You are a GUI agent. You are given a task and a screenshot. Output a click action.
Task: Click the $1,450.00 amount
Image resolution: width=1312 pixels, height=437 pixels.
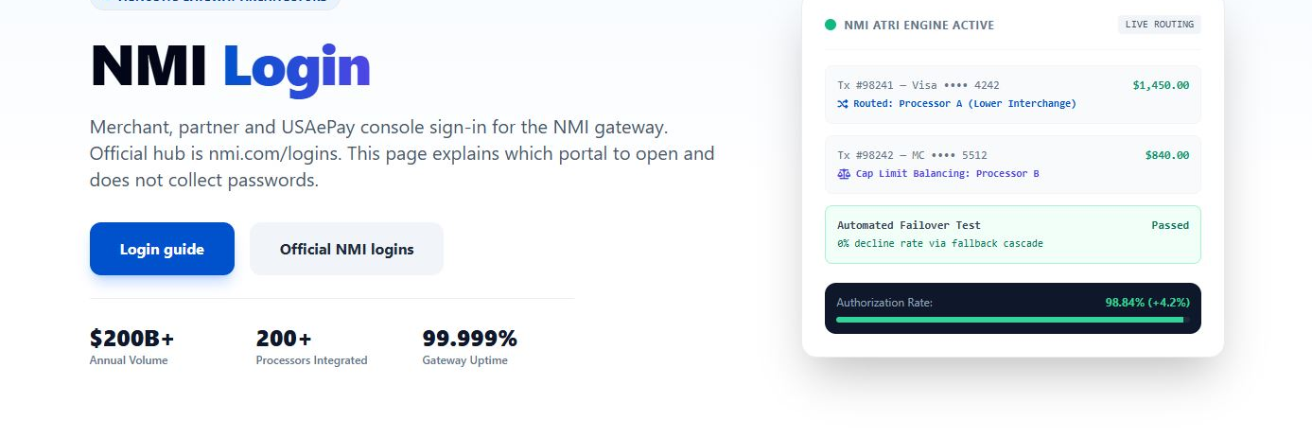[x=1161, y=85]
